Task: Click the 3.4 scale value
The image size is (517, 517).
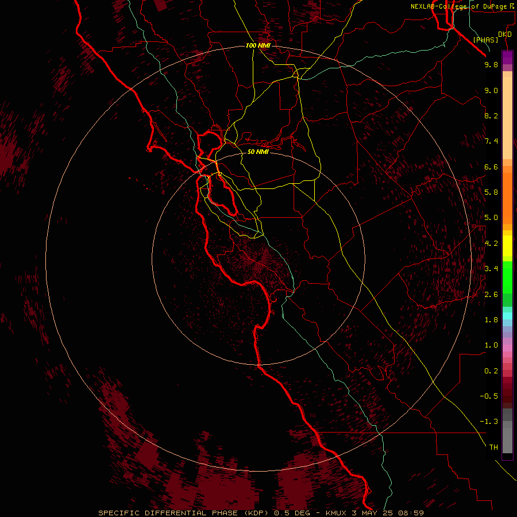Action: tap(491, 269)
